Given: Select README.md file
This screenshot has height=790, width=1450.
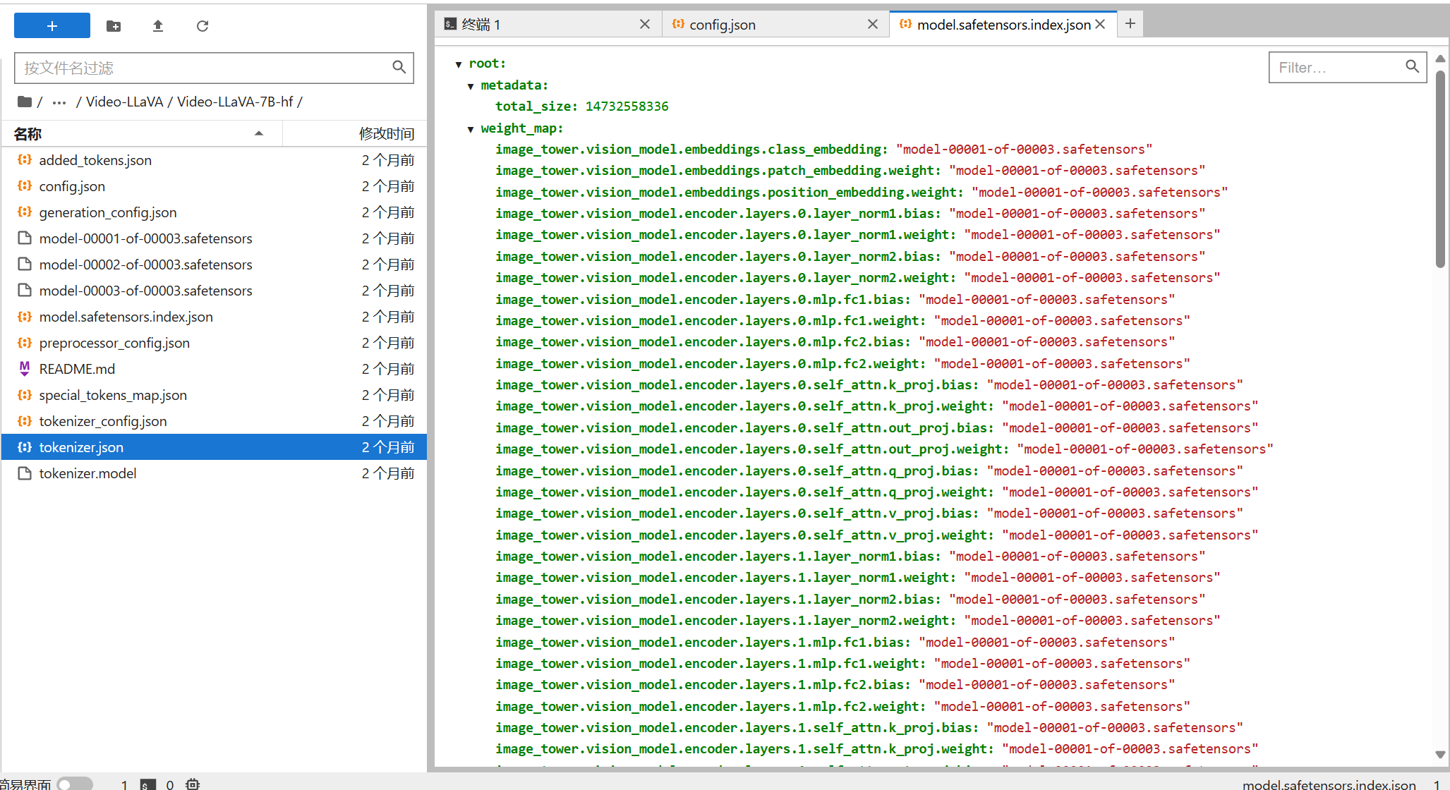Looking at the screenshot, I should point(214,369).
